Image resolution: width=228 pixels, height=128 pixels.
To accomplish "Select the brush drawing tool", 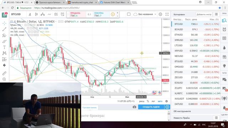I will pyautogui.click(x=4, y=41).
